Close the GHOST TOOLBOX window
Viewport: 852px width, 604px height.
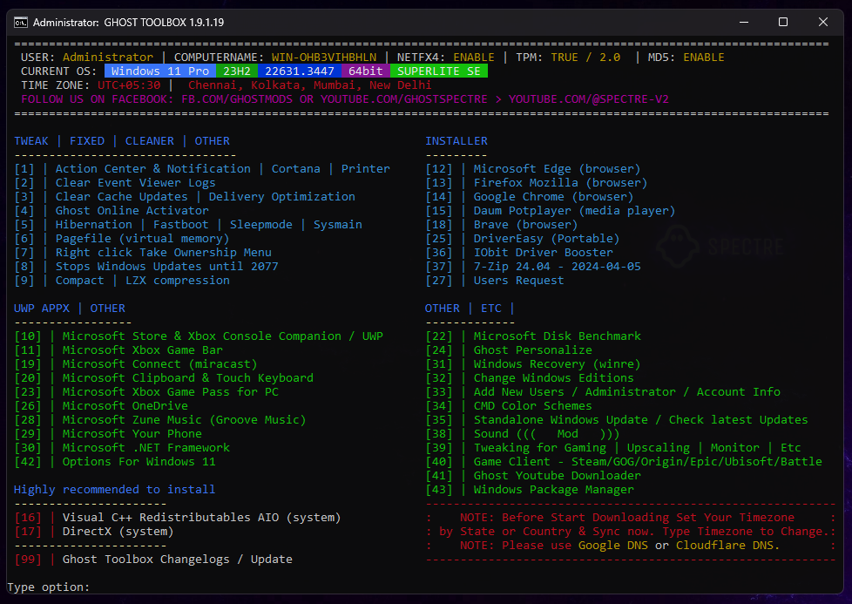pyautogui.click(x=823, y=23)
